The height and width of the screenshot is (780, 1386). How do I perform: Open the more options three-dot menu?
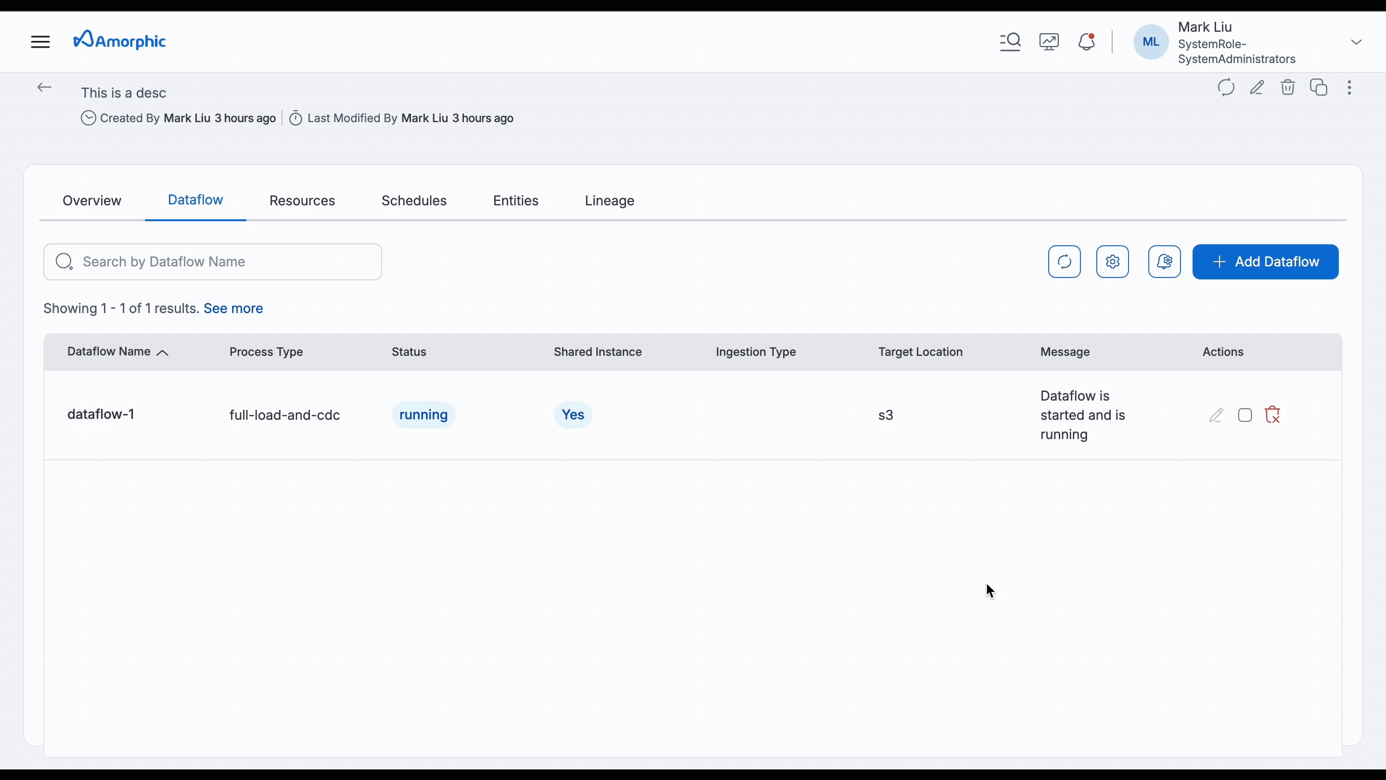[1350, 87]
